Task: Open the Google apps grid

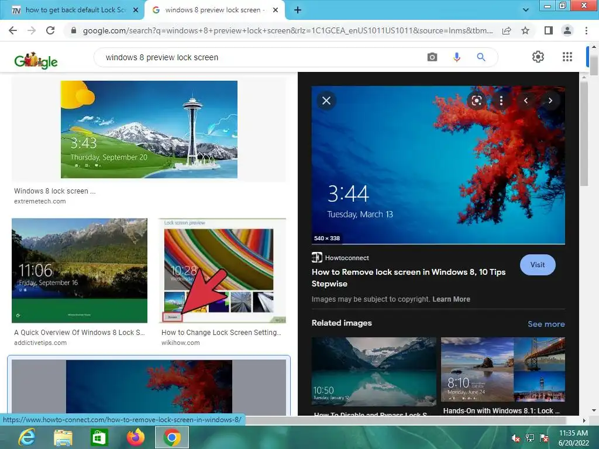Action: (567, 57)
